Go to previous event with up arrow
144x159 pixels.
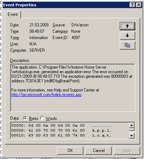128,26
